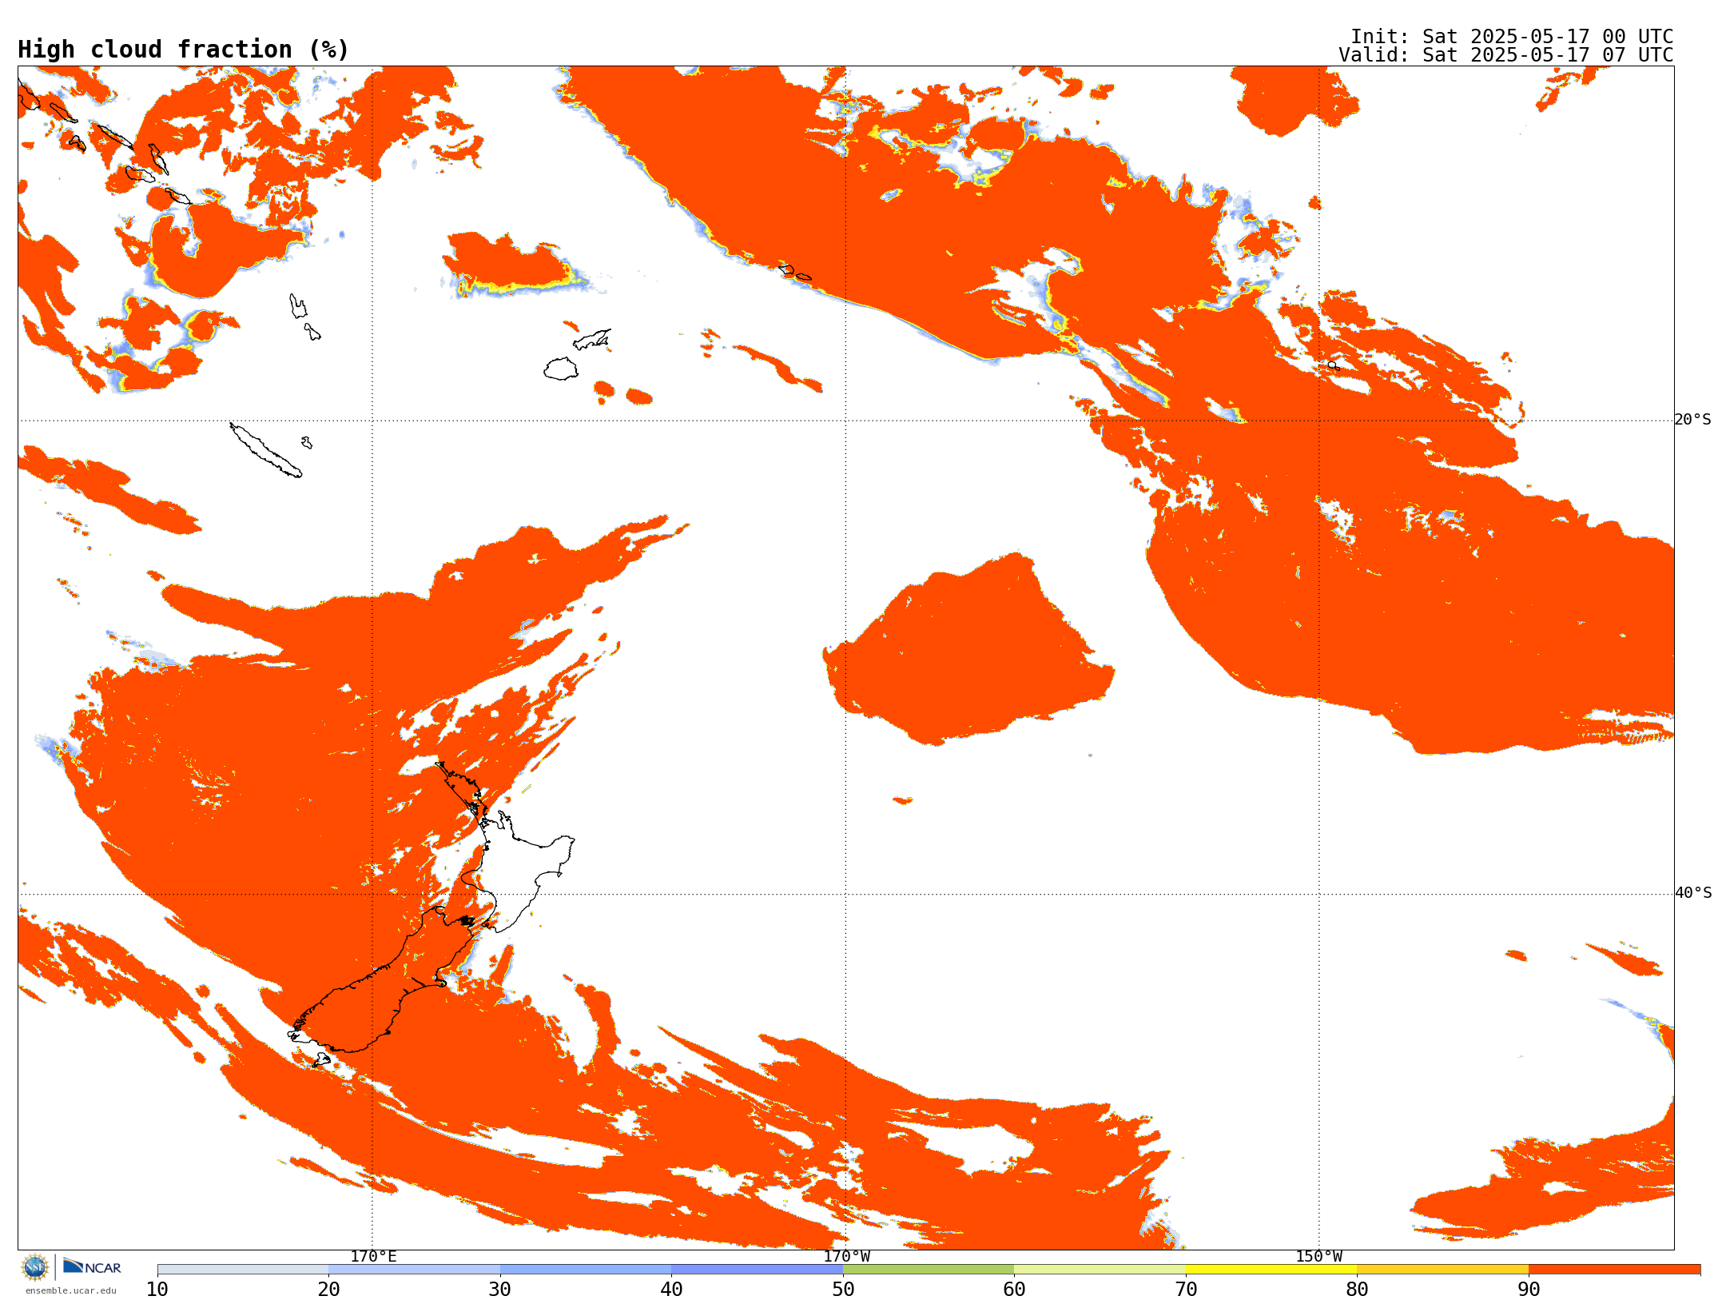Click the 60–70 pale yellow-green colorbar segment

click(x=1100, y=1270)
